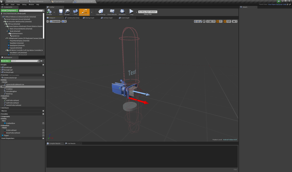Click the Browse icon in the toolbar
The width and height of the screenshot is (292, 172).
pos(67,12)
